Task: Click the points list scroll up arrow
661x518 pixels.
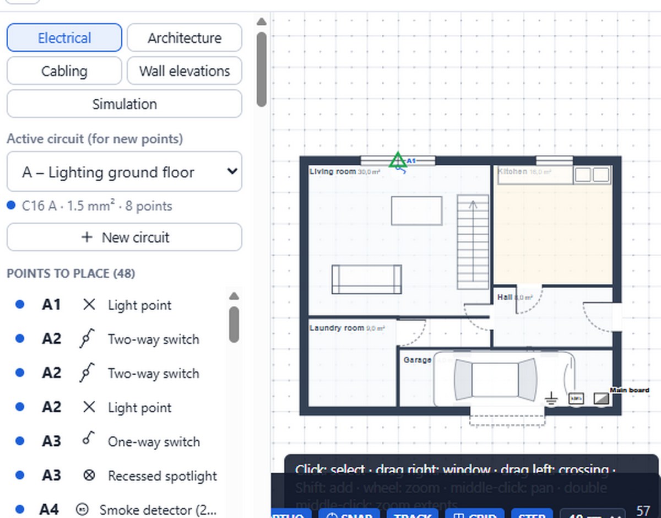Action: pos(234,295)
